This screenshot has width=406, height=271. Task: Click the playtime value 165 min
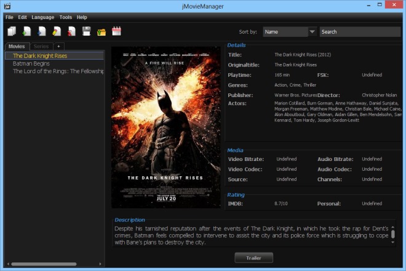[282, 75]
